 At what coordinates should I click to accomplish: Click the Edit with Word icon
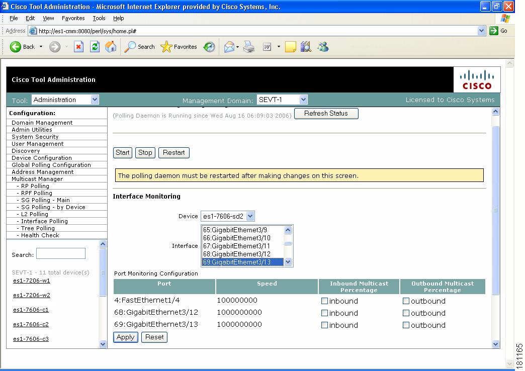click(267, 47)
